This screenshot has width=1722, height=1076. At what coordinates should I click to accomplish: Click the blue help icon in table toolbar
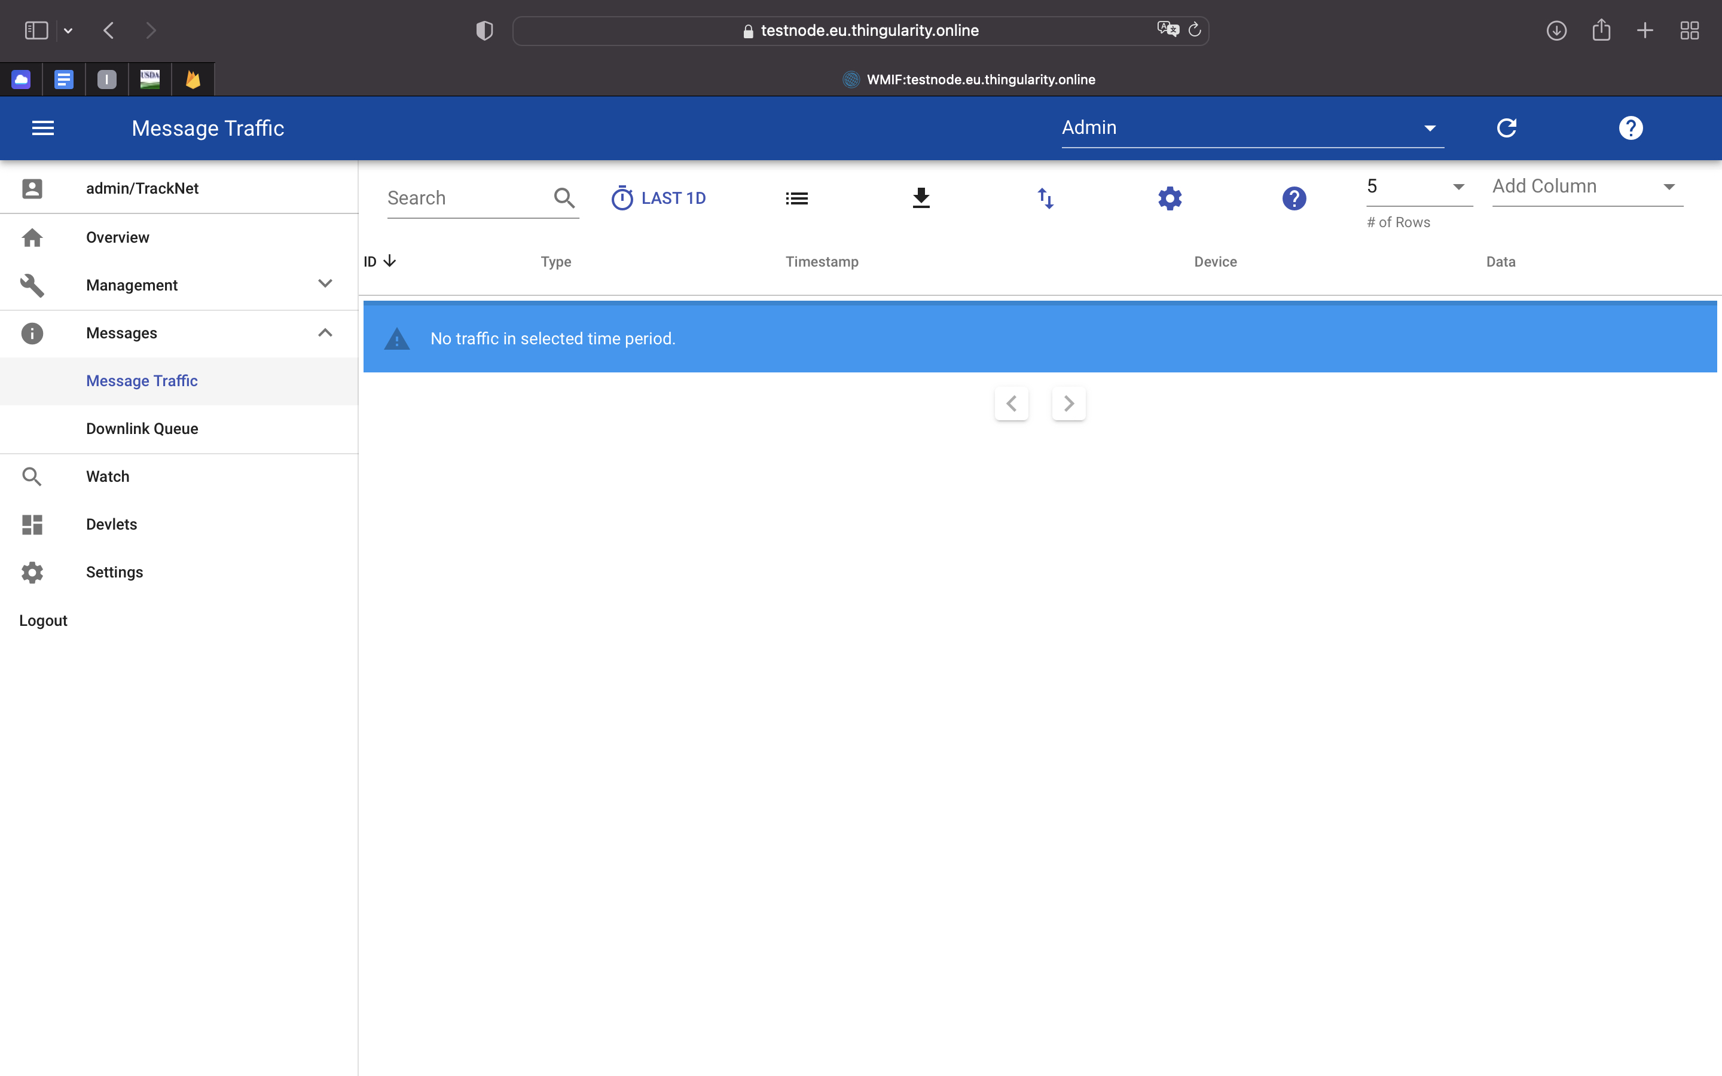pos(1294,198)
